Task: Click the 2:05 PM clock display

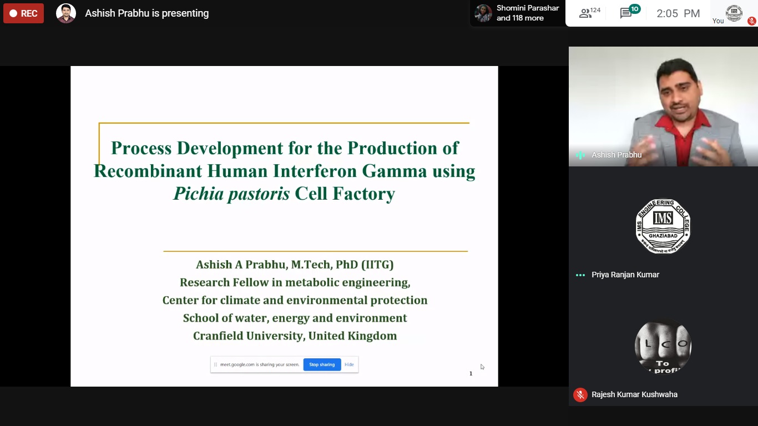Action: pos(678,14)
